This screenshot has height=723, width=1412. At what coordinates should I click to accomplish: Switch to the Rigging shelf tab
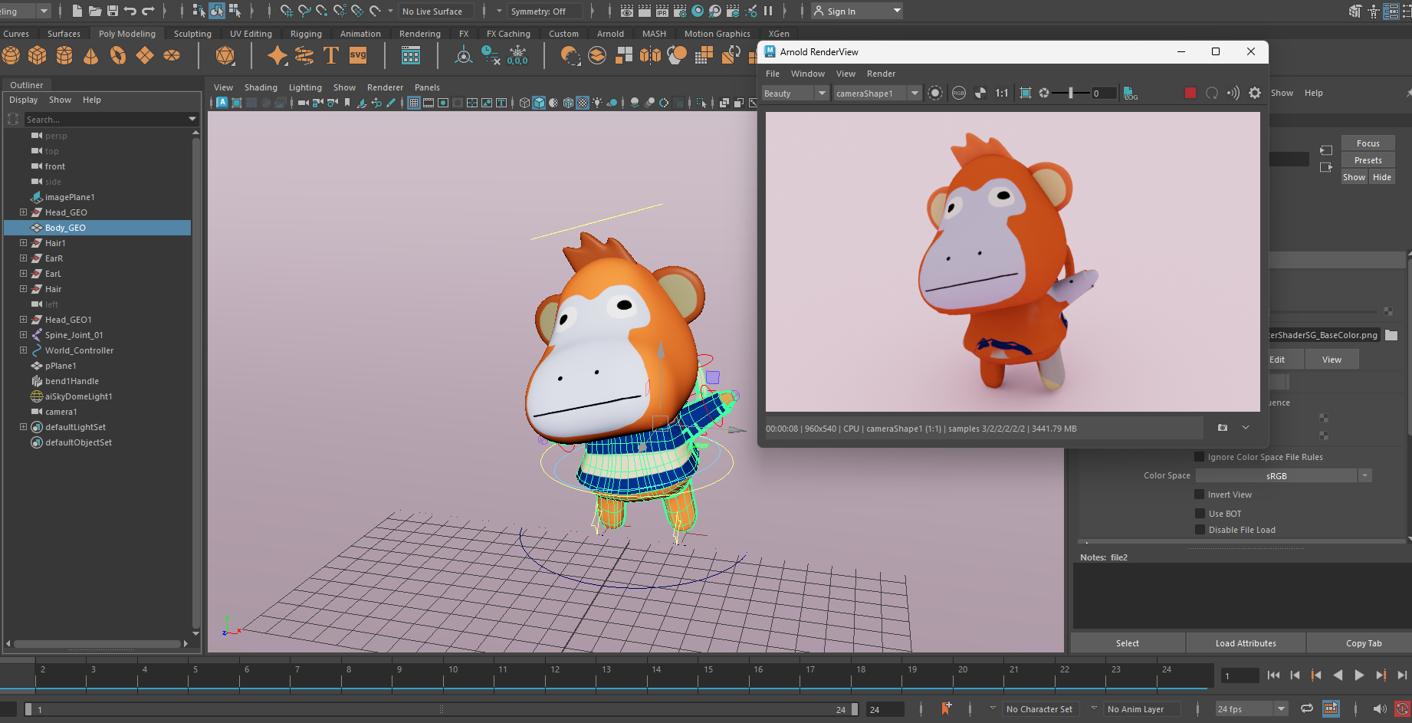point(306,33)
